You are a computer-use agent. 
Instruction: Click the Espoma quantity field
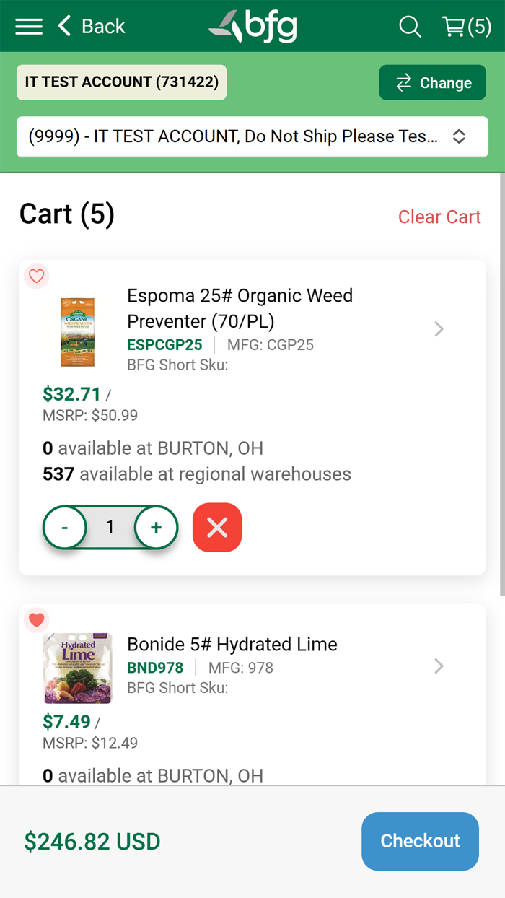coord(110,528)
